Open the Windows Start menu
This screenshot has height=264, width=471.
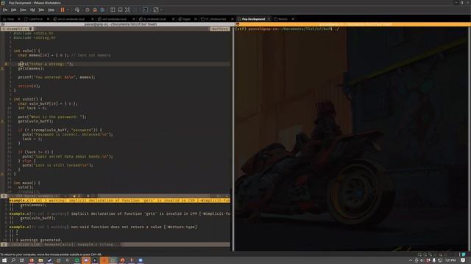tap(4, 260)
